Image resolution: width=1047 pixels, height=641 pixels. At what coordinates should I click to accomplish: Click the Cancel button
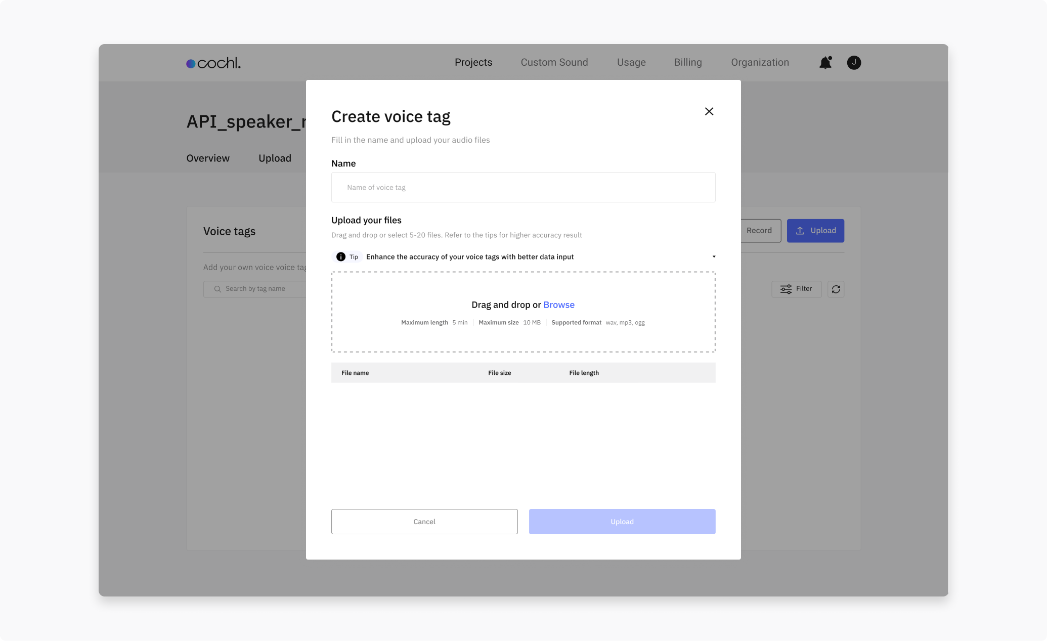point(424,522)
